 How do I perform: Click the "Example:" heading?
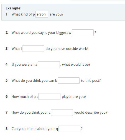point(14,8)
